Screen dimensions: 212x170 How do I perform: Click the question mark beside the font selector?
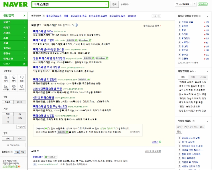195,4
